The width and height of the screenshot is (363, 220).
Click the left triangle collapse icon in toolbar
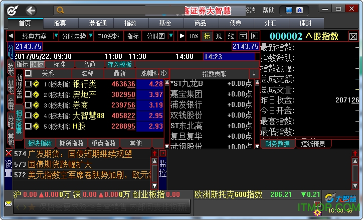coord(11,36)
